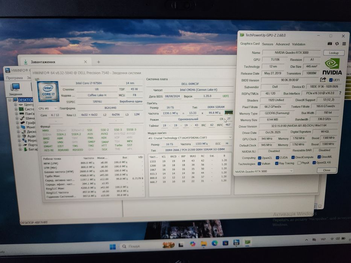The width and height of the screenshot is (351, 263).
Task: Open the NVIDIA Quadro RTX 3000 GPU dropdown
Action: (264, 171)
